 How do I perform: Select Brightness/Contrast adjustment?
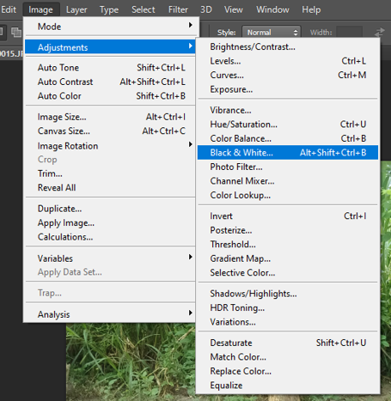pyautogui.click(x=288, y=46)
